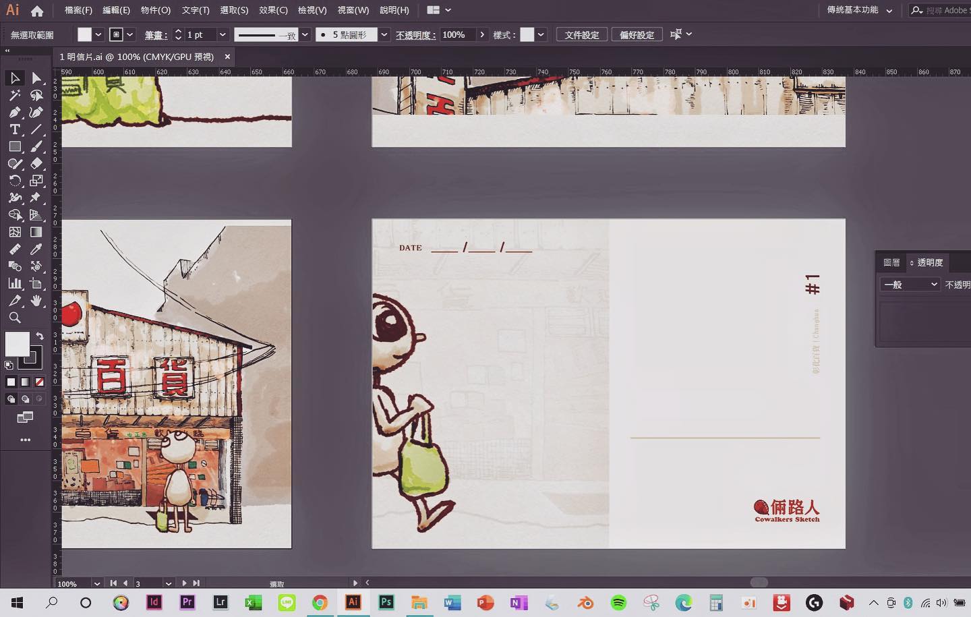The width and height of the screenshot is (971, 617).
Task: Select the Scale tool
Action: point(36,181)
